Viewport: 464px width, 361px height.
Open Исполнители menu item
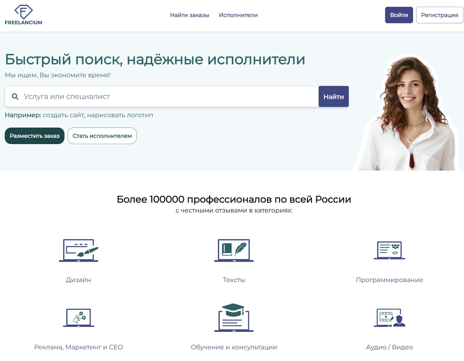click(x=238, y=15)
